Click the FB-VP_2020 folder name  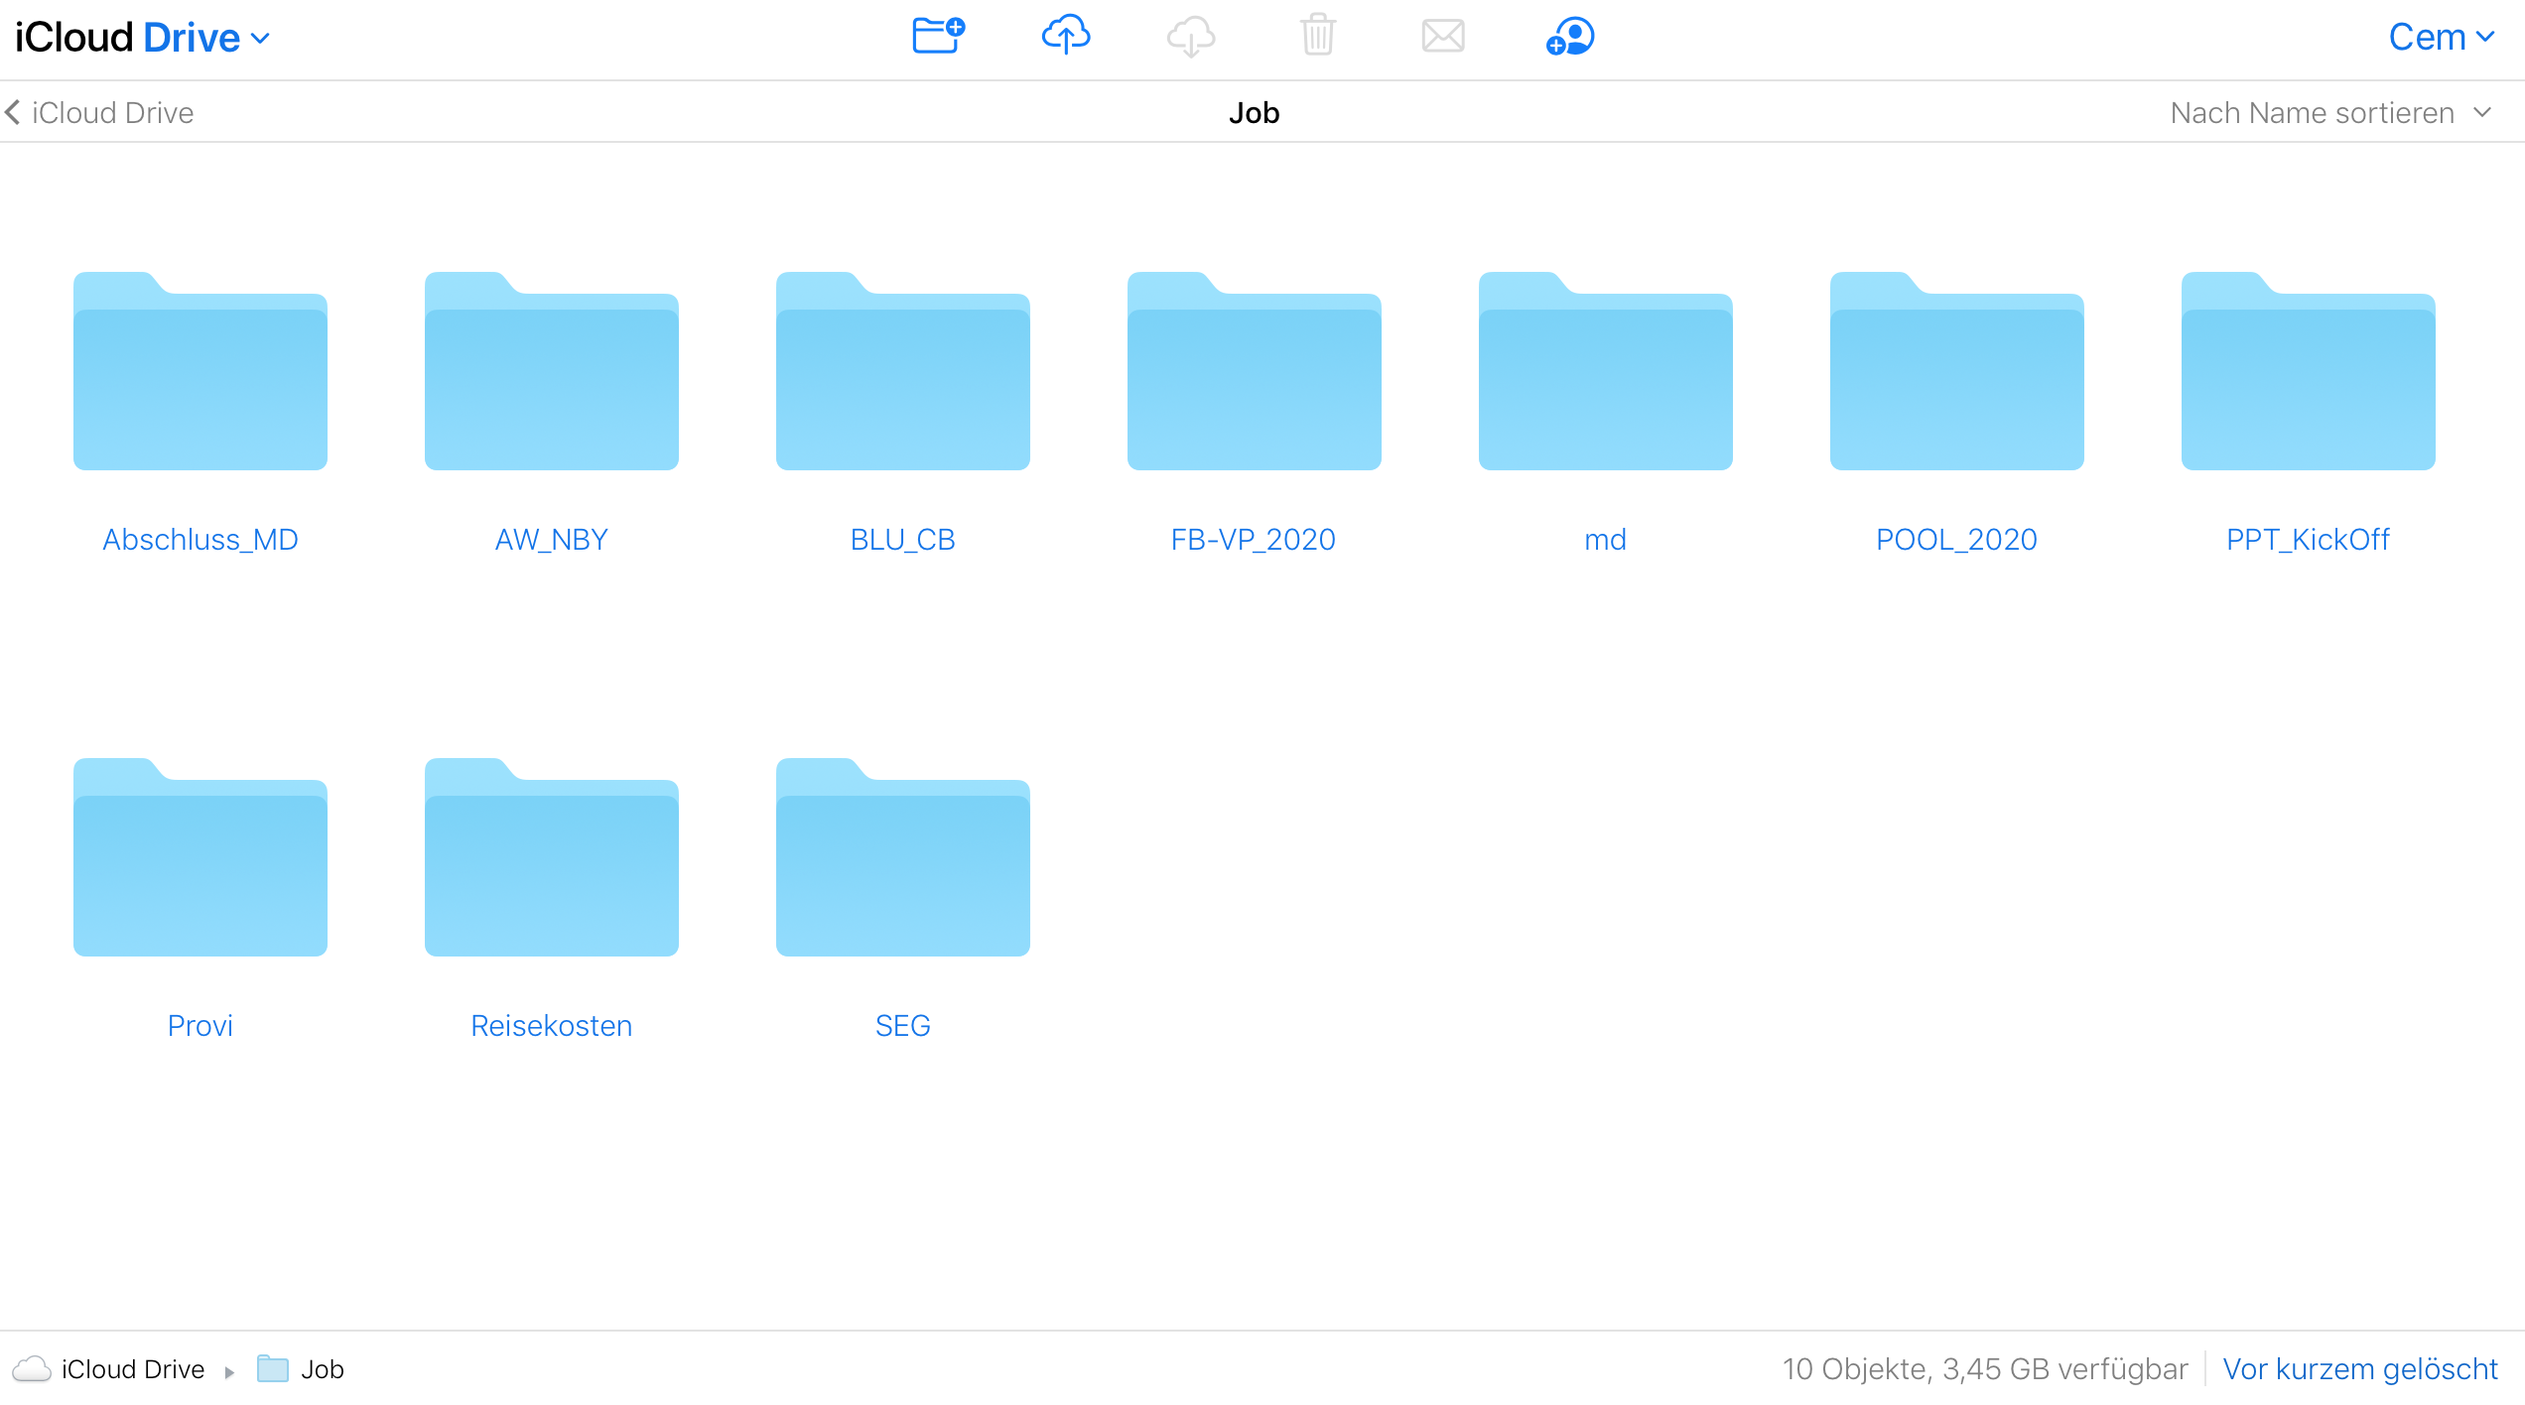point(1254,540)
